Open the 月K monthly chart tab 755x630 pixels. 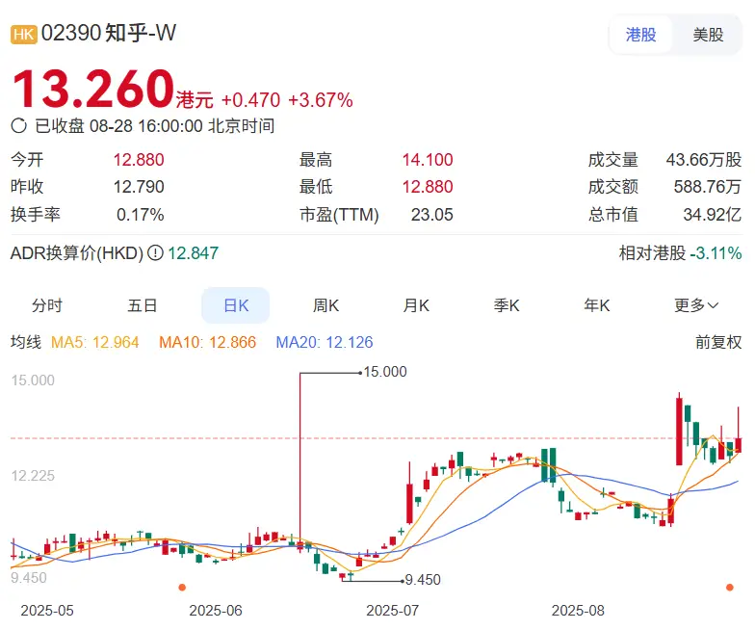pyautogui.click(x=416, y=305)
